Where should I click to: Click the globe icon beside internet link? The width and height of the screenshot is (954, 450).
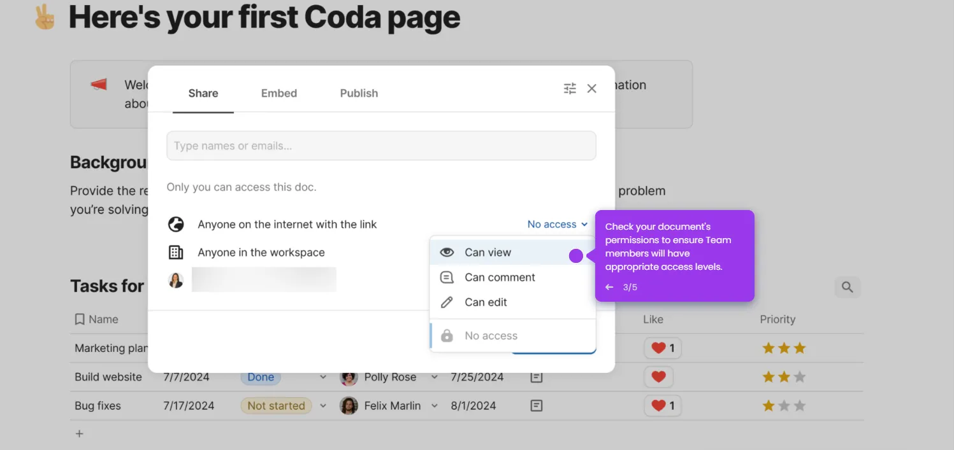[x=176, y=224]
